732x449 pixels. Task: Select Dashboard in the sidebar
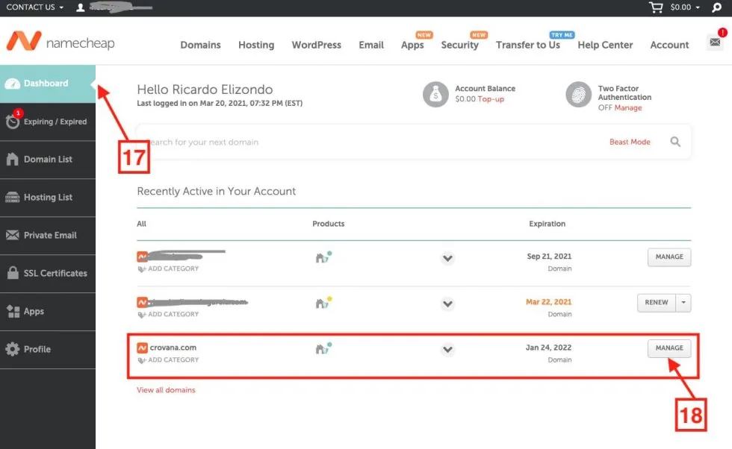click(48, 84)
